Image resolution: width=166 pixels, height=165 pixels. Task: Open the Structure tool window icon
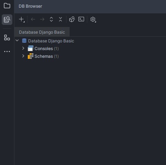(7, 37)
